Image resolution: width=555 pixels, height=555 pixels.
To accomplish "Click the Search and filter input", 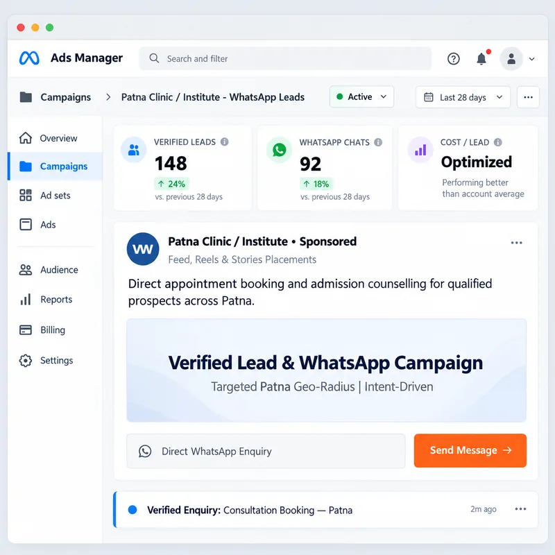I will point(285,58).
